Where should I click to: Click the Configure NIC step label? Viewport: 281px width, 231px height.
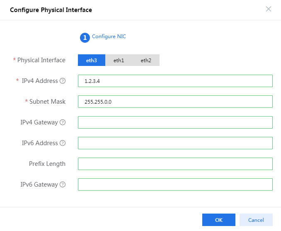[x=109, y=36]
